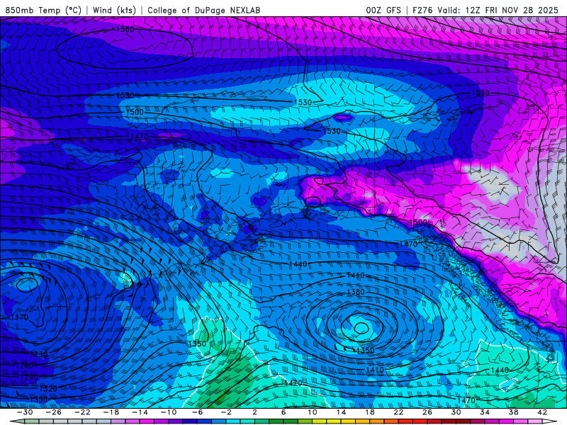The width and height of the screenshot is (567, 425).
Task: Select the 1260 height contour label
Action: [24, 365]
